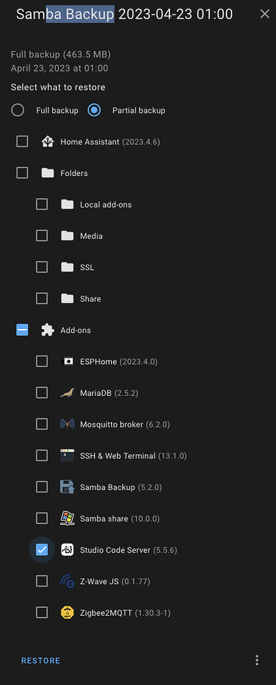Open the three-dot overflow menu

click(257, 660)
